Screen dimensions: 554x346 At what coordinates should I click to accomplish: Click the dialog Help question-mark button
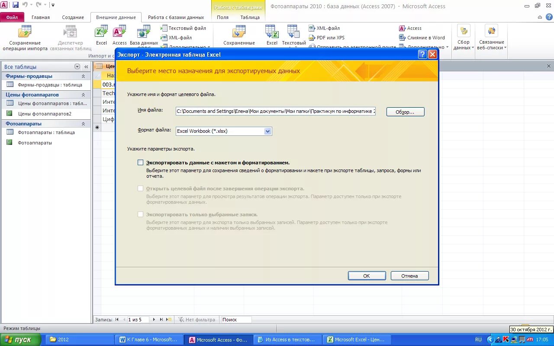click(422, 54)
